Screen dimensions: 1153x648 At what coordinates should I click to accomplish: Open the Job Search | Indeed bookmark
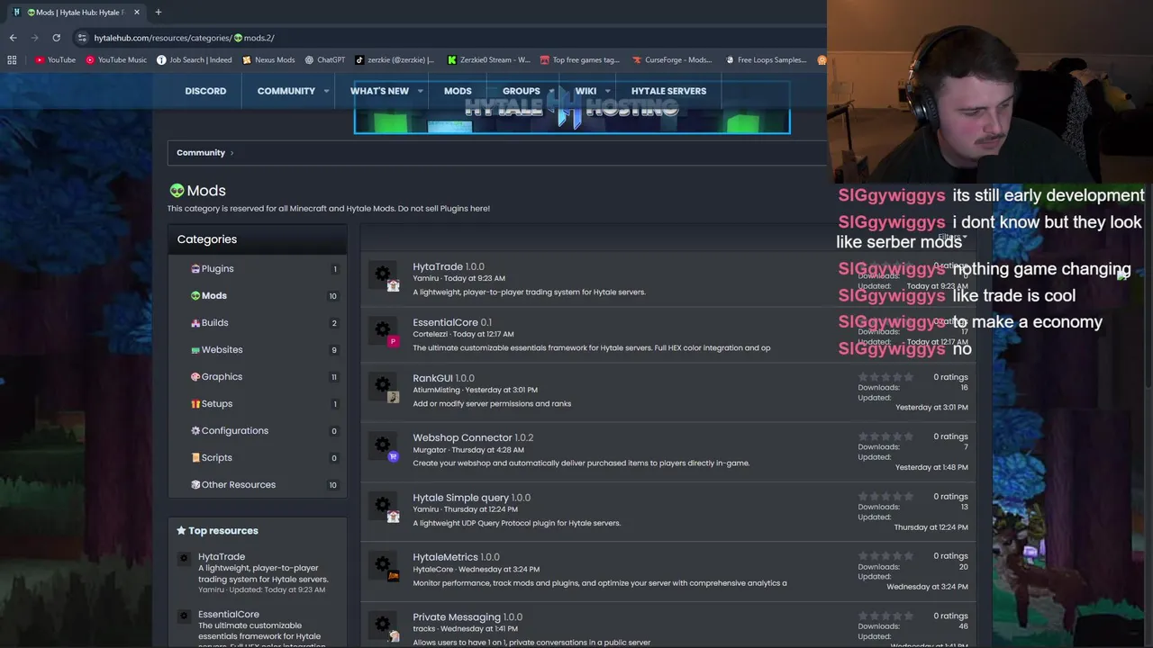pyautogui.click(x=194, y=60)
